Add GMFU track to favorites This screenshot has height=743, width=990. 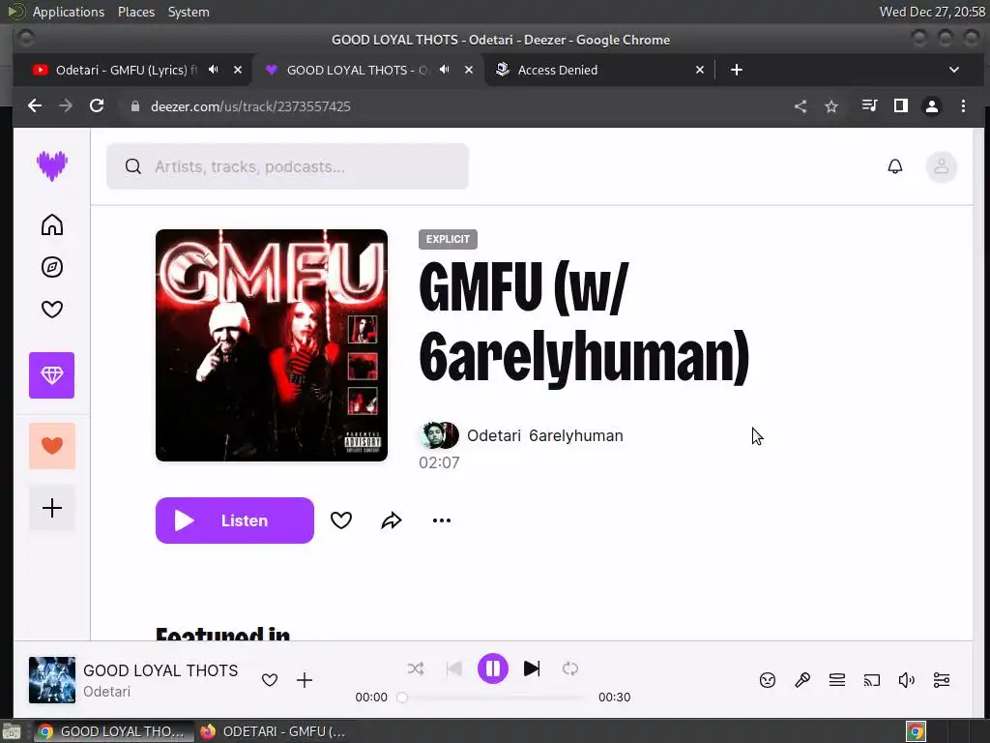click(x=341, y=520)
